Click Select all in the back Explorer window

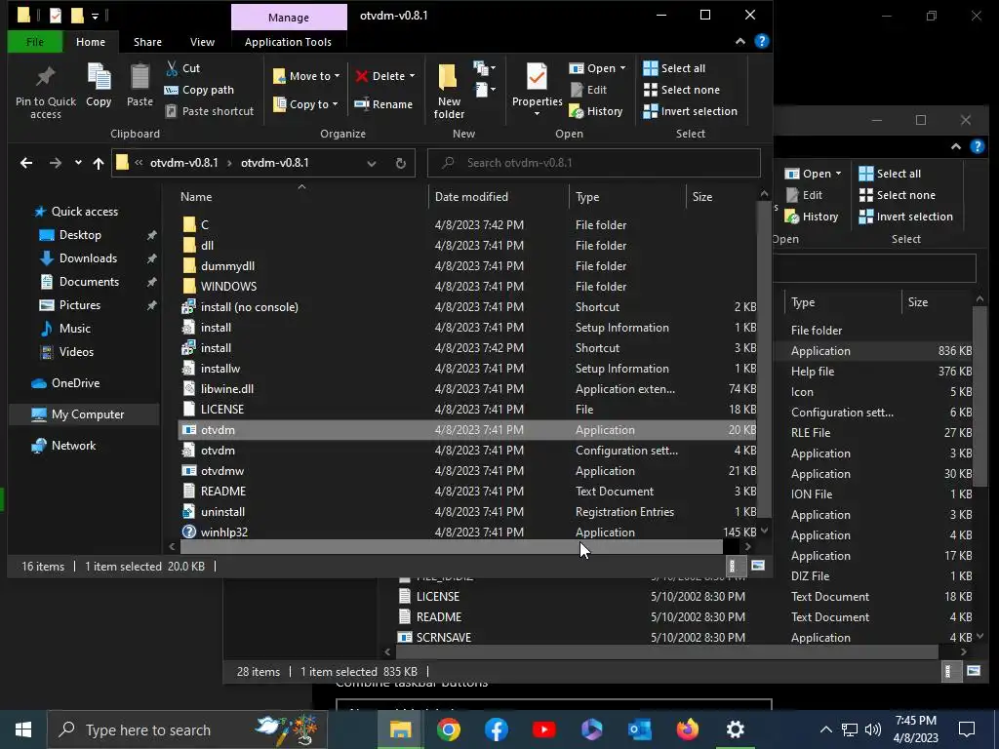[x=890, y=174]
